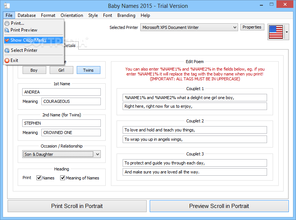
Task: Toggle the Show Crop Marks check item
Action: [33, 40]
